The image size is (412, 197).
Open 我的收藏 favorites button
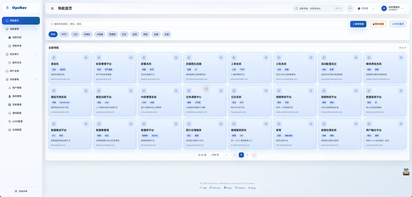click(378, 24)
